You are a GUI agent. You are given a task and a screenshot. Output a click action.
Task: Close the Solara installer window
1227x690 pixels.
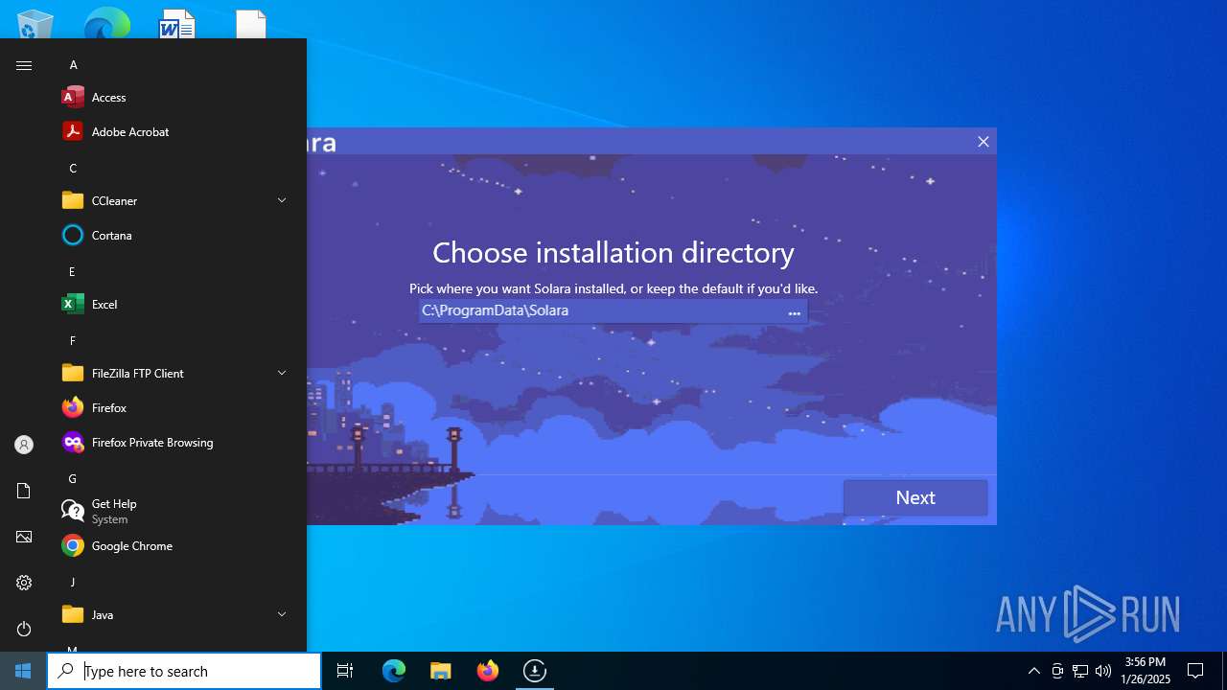point(983,142)
